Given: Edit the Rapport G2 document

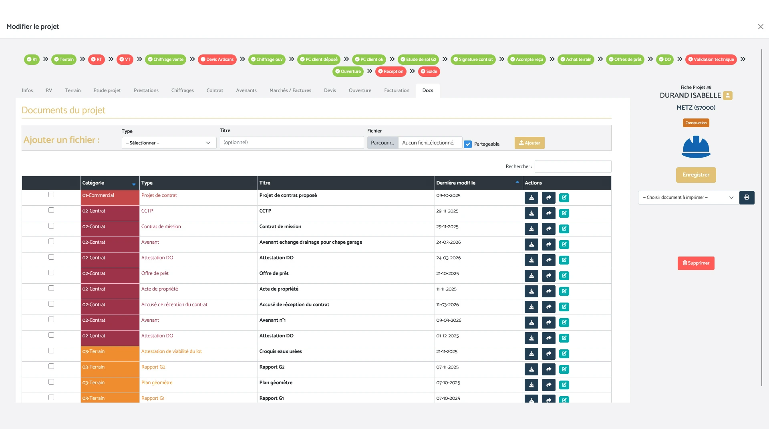Looking at the screenshot, I should point(564,369).
